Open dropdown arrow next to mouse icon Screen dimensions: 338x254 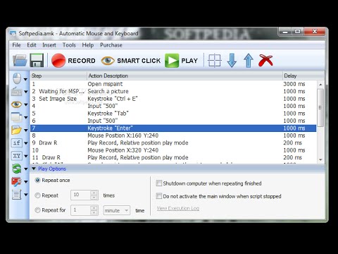(x=25, y=79)
